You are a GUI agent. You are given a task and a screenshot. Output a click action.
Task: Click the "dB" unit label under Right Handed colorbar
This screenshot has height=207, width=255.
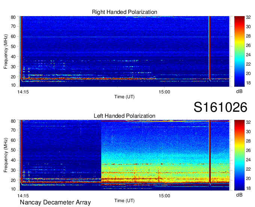(239, 91)
